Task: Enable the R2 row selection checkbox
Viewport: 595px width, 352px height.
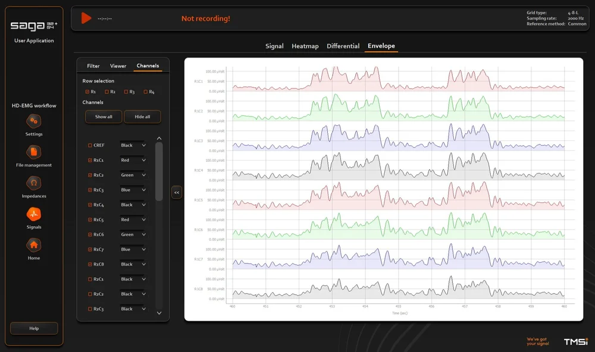Action: coord(106,92)
